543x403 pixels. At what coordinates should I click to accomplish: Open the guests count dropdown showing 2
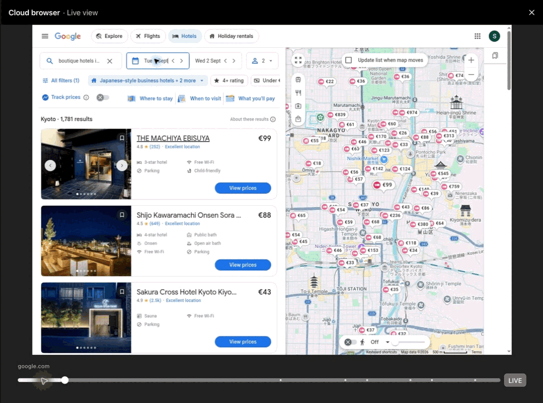(x=263, y=61)
